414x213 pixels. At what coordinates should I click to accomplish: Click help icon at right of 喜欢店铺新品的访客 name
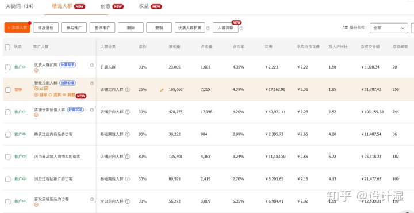(x=92, y=199)
